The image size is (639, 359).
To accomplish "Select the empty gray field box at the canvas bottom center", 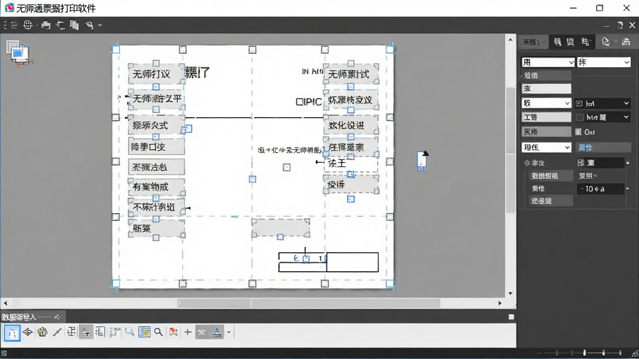I will [x=280, y=227].
